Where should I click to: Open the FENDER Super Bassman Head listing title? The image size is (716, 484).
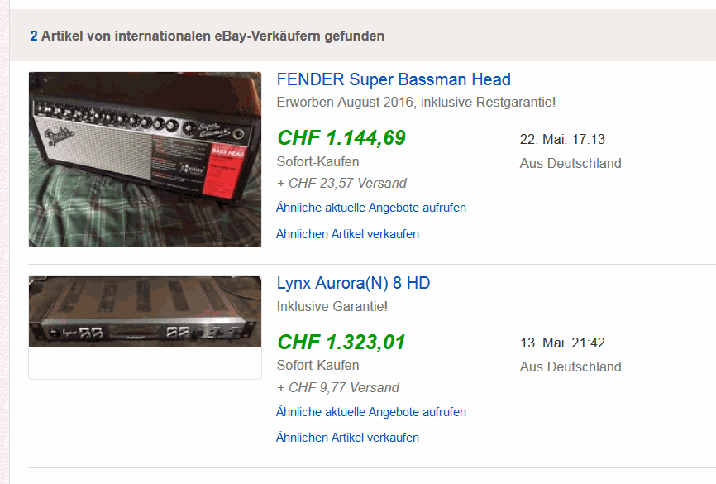tap(394, 79)
